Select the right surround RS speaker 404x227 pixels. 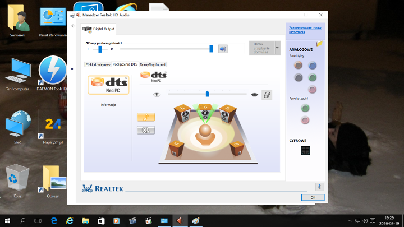tap(237, 149)
